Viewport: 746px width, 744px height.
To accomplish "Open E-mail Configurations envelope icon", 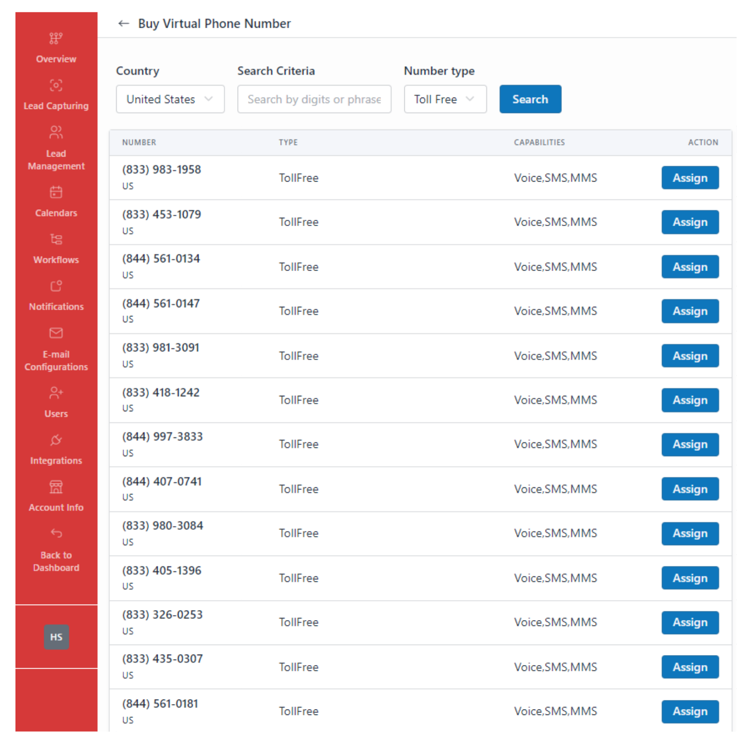I will tap(56, 333).
